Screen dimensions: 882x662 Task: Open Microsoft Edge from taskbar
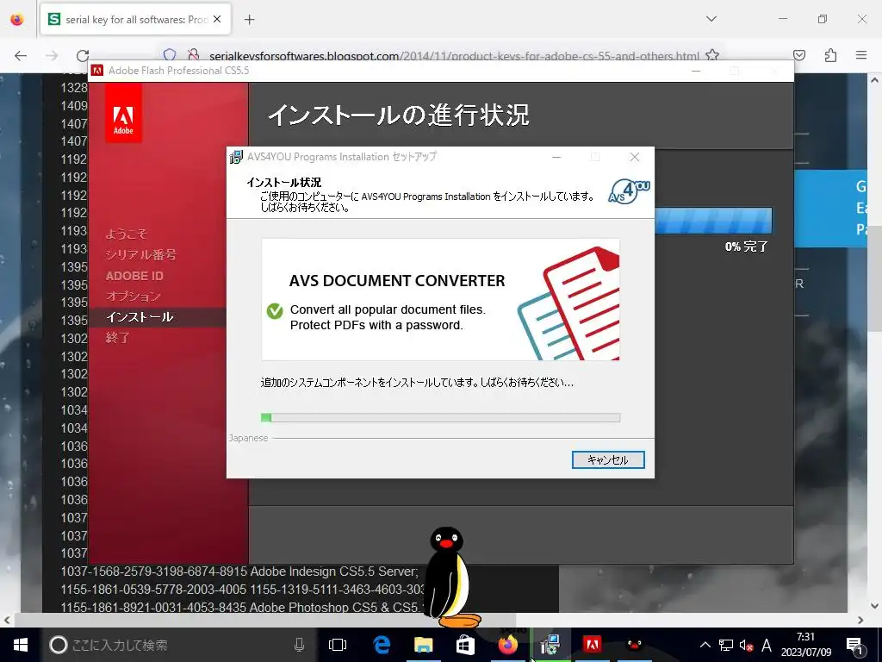382,645
